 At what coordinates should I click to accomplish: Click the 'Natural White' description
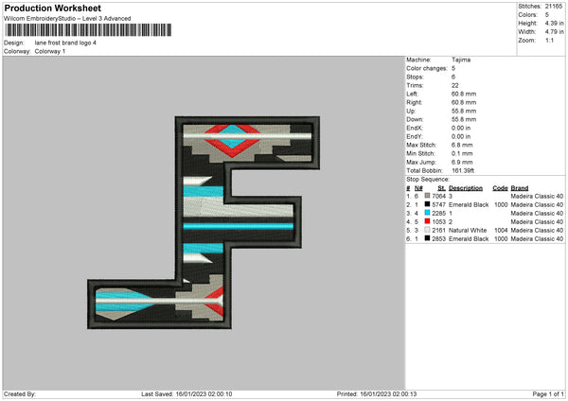click(x=468, y=230)
